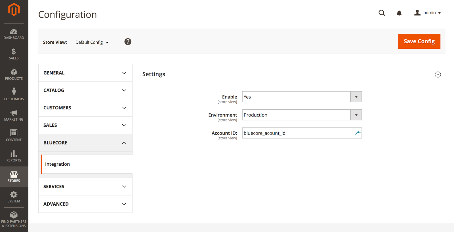Open the notifications bell
Viewport: 454px width, 232px height.
(x=399, y=13)
